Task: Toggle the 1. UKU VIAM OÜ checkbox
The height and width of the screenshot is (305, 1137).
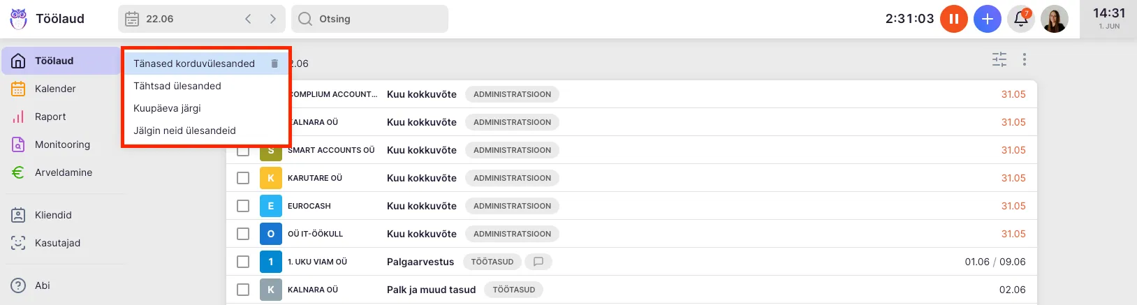Action: click(243, 262)
